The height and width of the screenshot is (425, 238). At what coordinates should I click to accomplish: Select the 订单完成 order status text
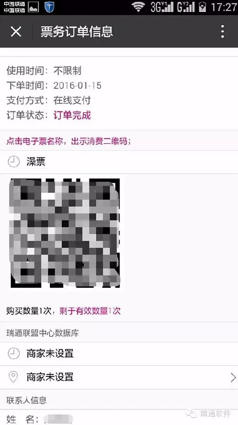point(72,116)
